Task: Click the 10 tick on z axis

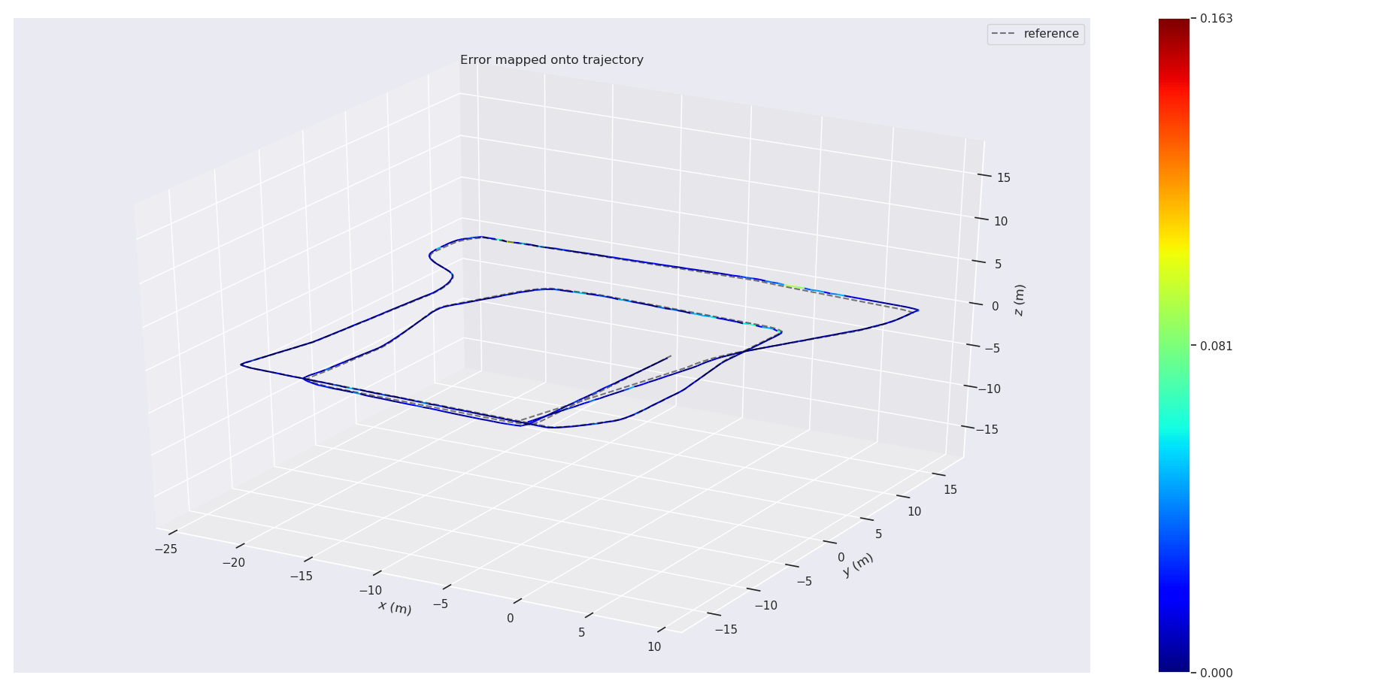Action: [x=1001, y=222]
